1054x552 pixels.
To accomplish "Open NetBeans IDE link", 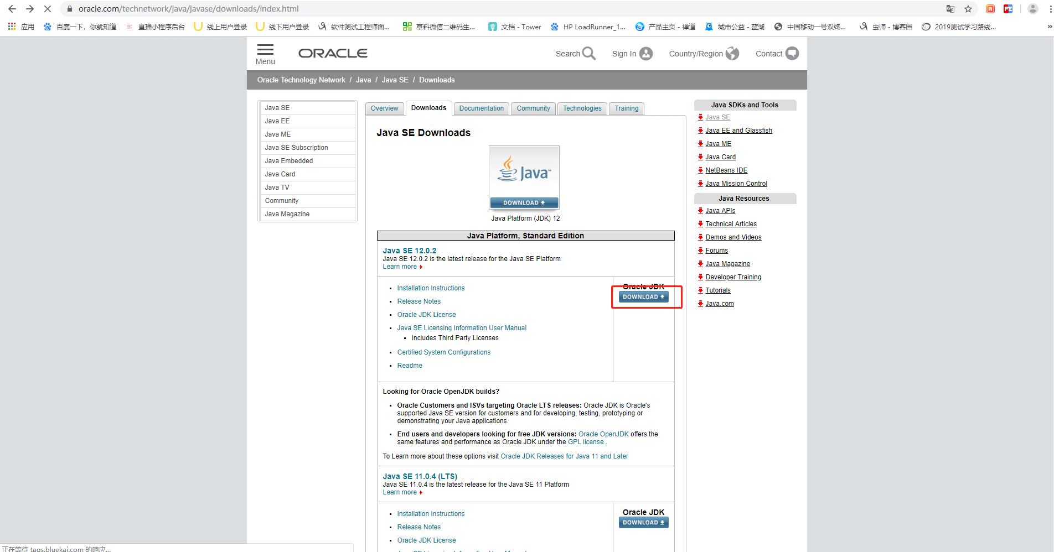I will (726, 170).
